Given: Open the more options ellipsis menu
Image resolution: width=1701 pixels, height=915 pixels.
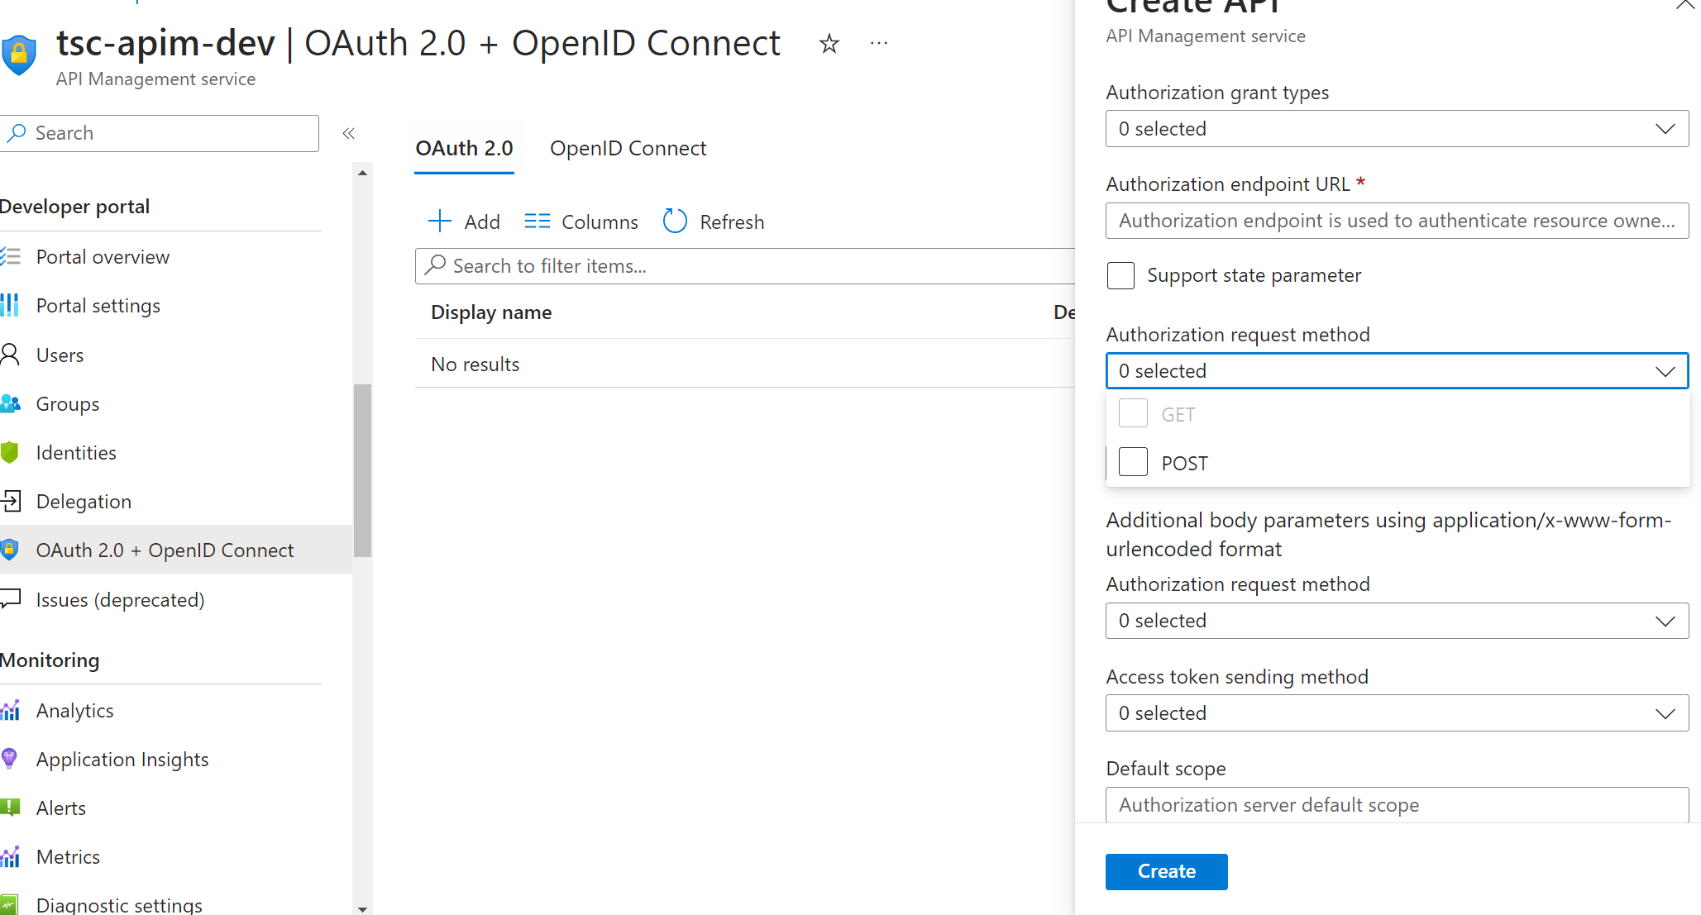Looking at the screenshot, I should click(878, 43).
